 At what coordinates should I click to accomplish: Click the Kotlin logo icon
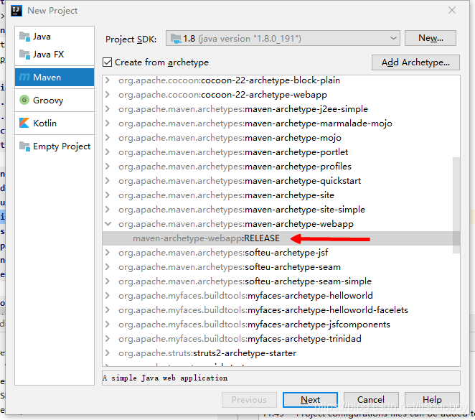coord(24,123)
